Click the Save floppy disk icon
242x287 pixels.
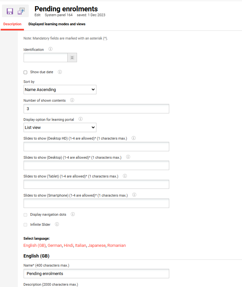point(10,11)
